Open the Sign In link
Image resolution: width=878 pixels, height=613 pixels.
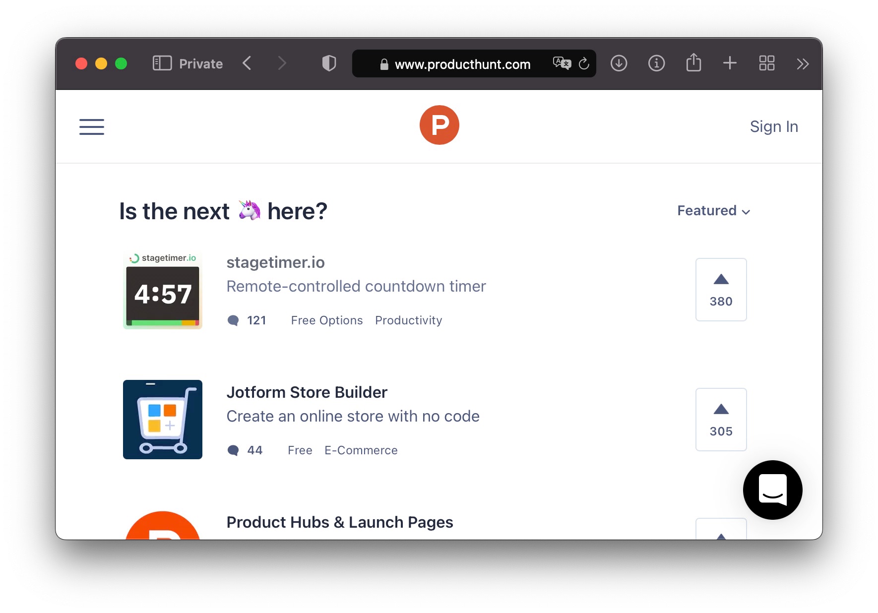pos(774,126)
